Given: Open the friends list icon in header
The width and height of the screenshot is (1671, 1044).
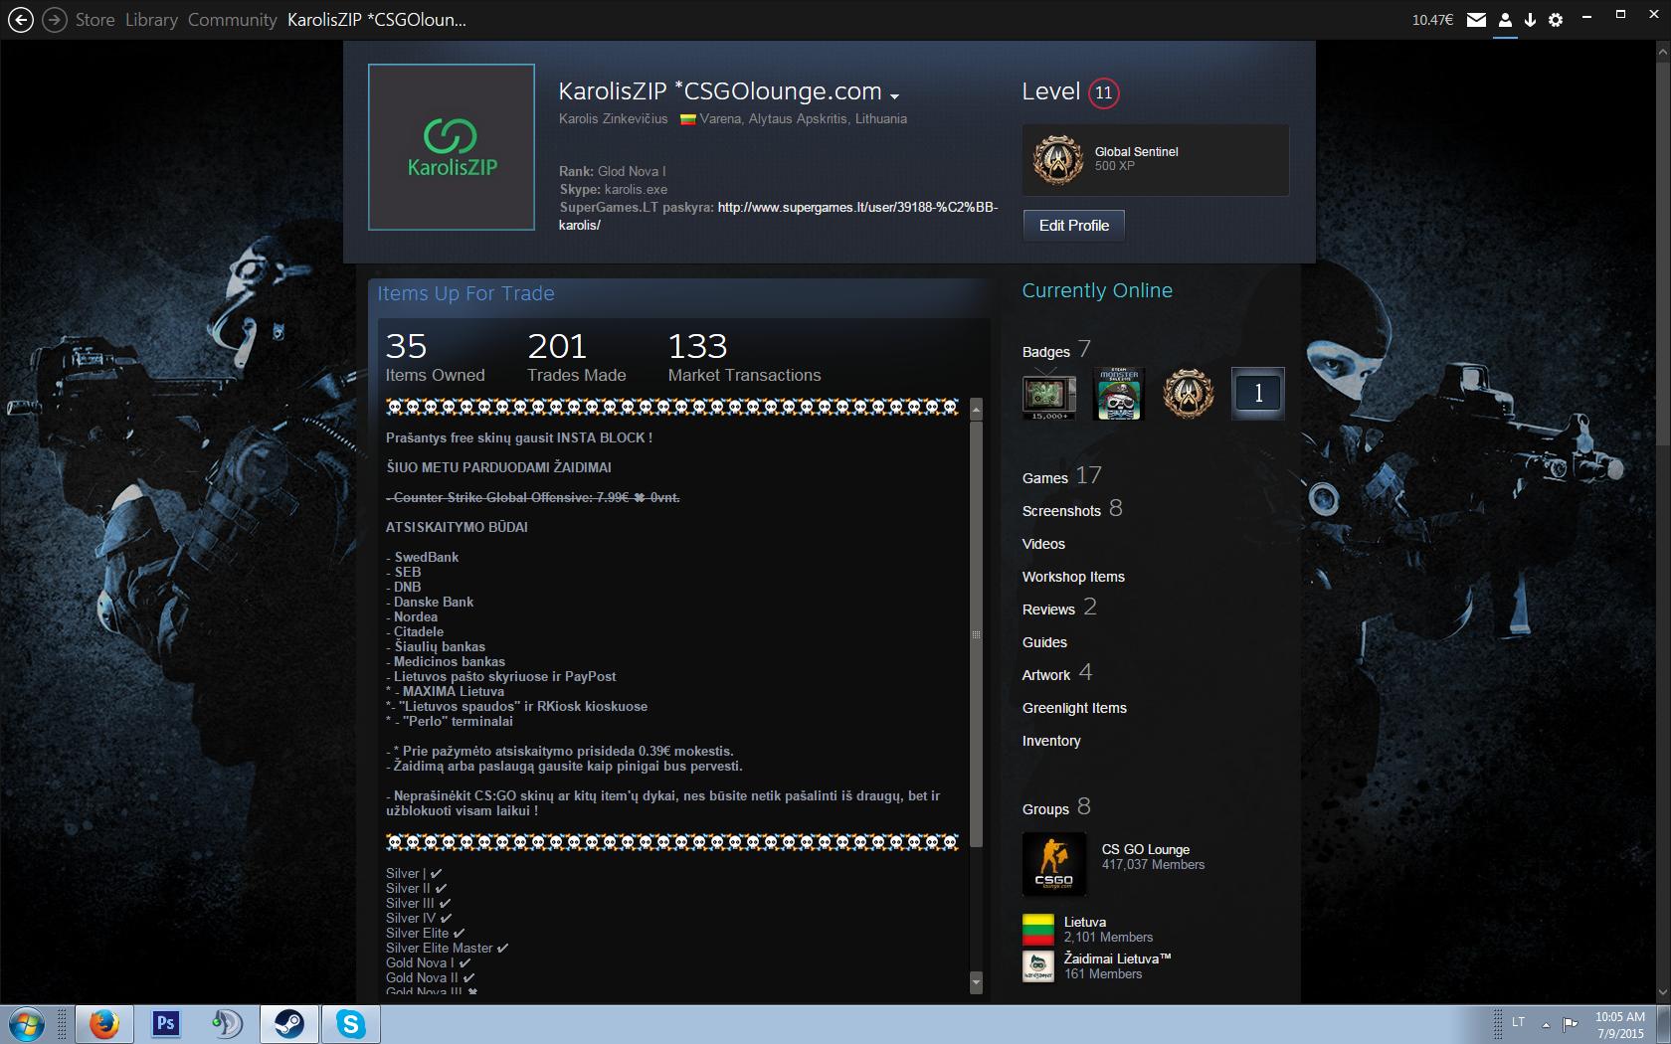Looking at the screenshot, I should (x=1505, y=20).
